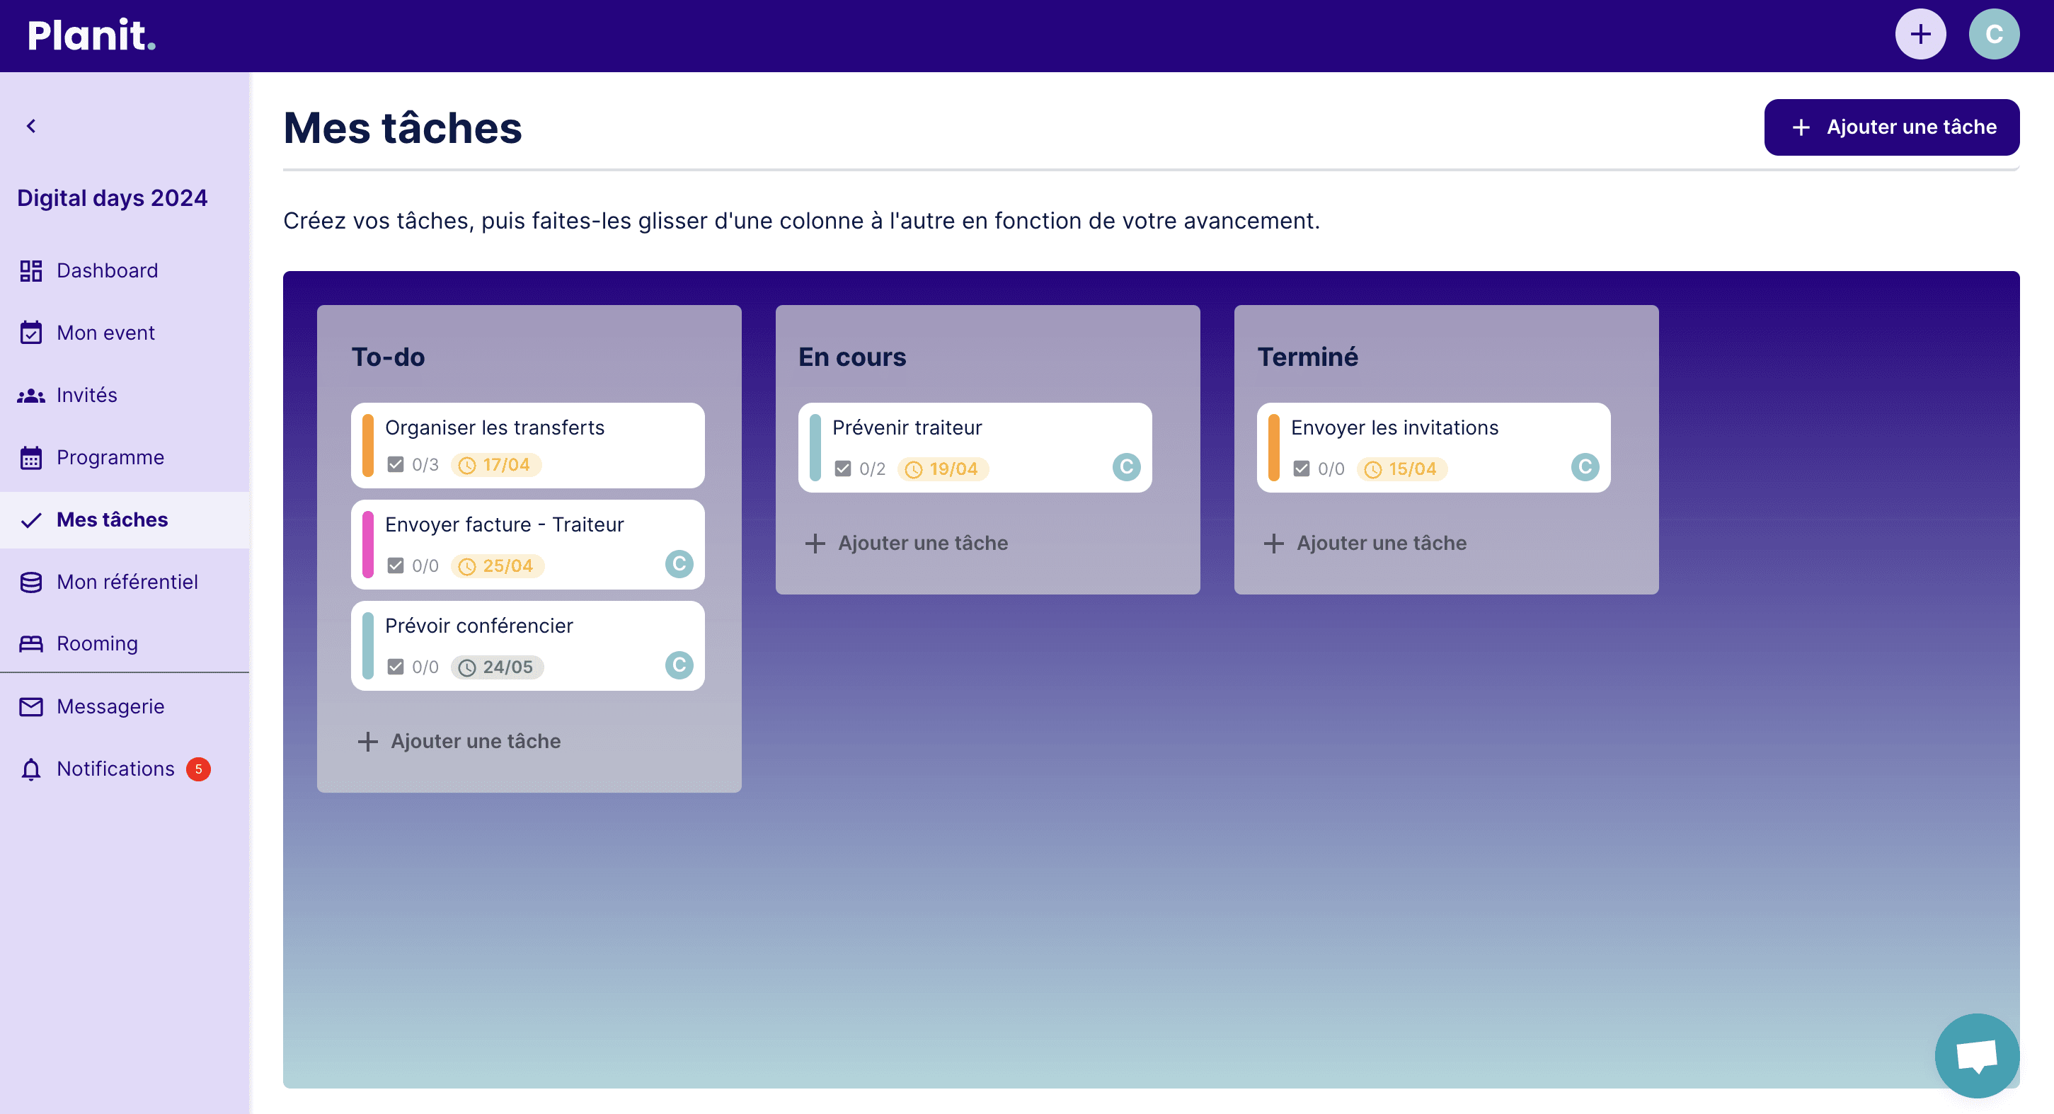2054x1114 pixels.
Task: Click checklist icon on Organiser les transferts
Action: tap(396, 464)
